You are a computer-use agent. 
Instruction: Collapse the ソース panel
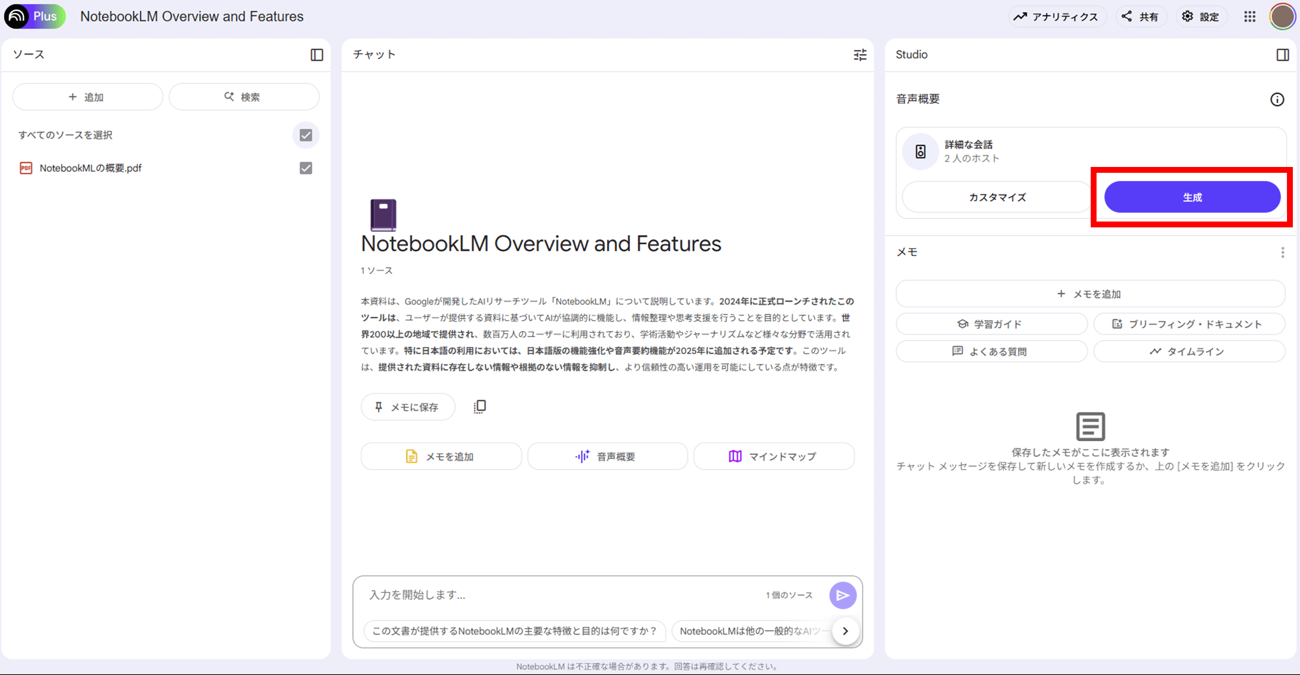tap(317, 55)
